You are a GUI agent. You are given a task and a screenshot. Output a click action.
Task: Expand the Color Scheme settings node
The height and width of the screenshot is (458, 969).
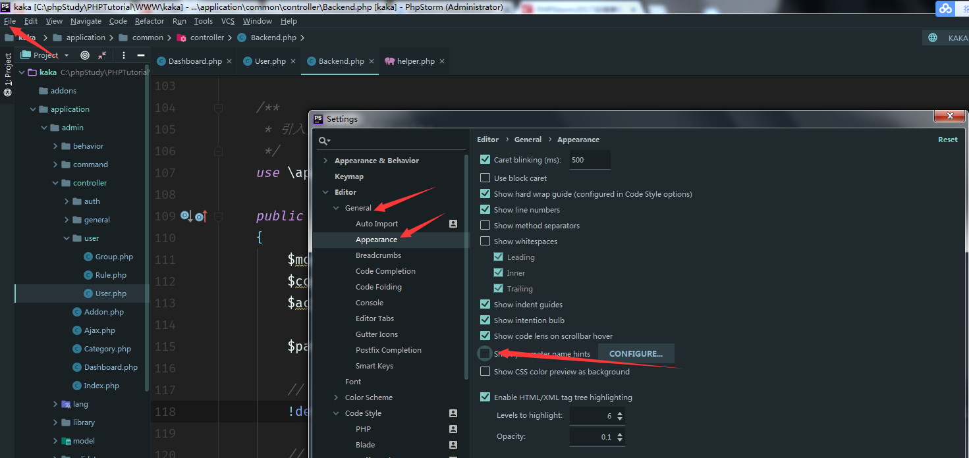336,397
